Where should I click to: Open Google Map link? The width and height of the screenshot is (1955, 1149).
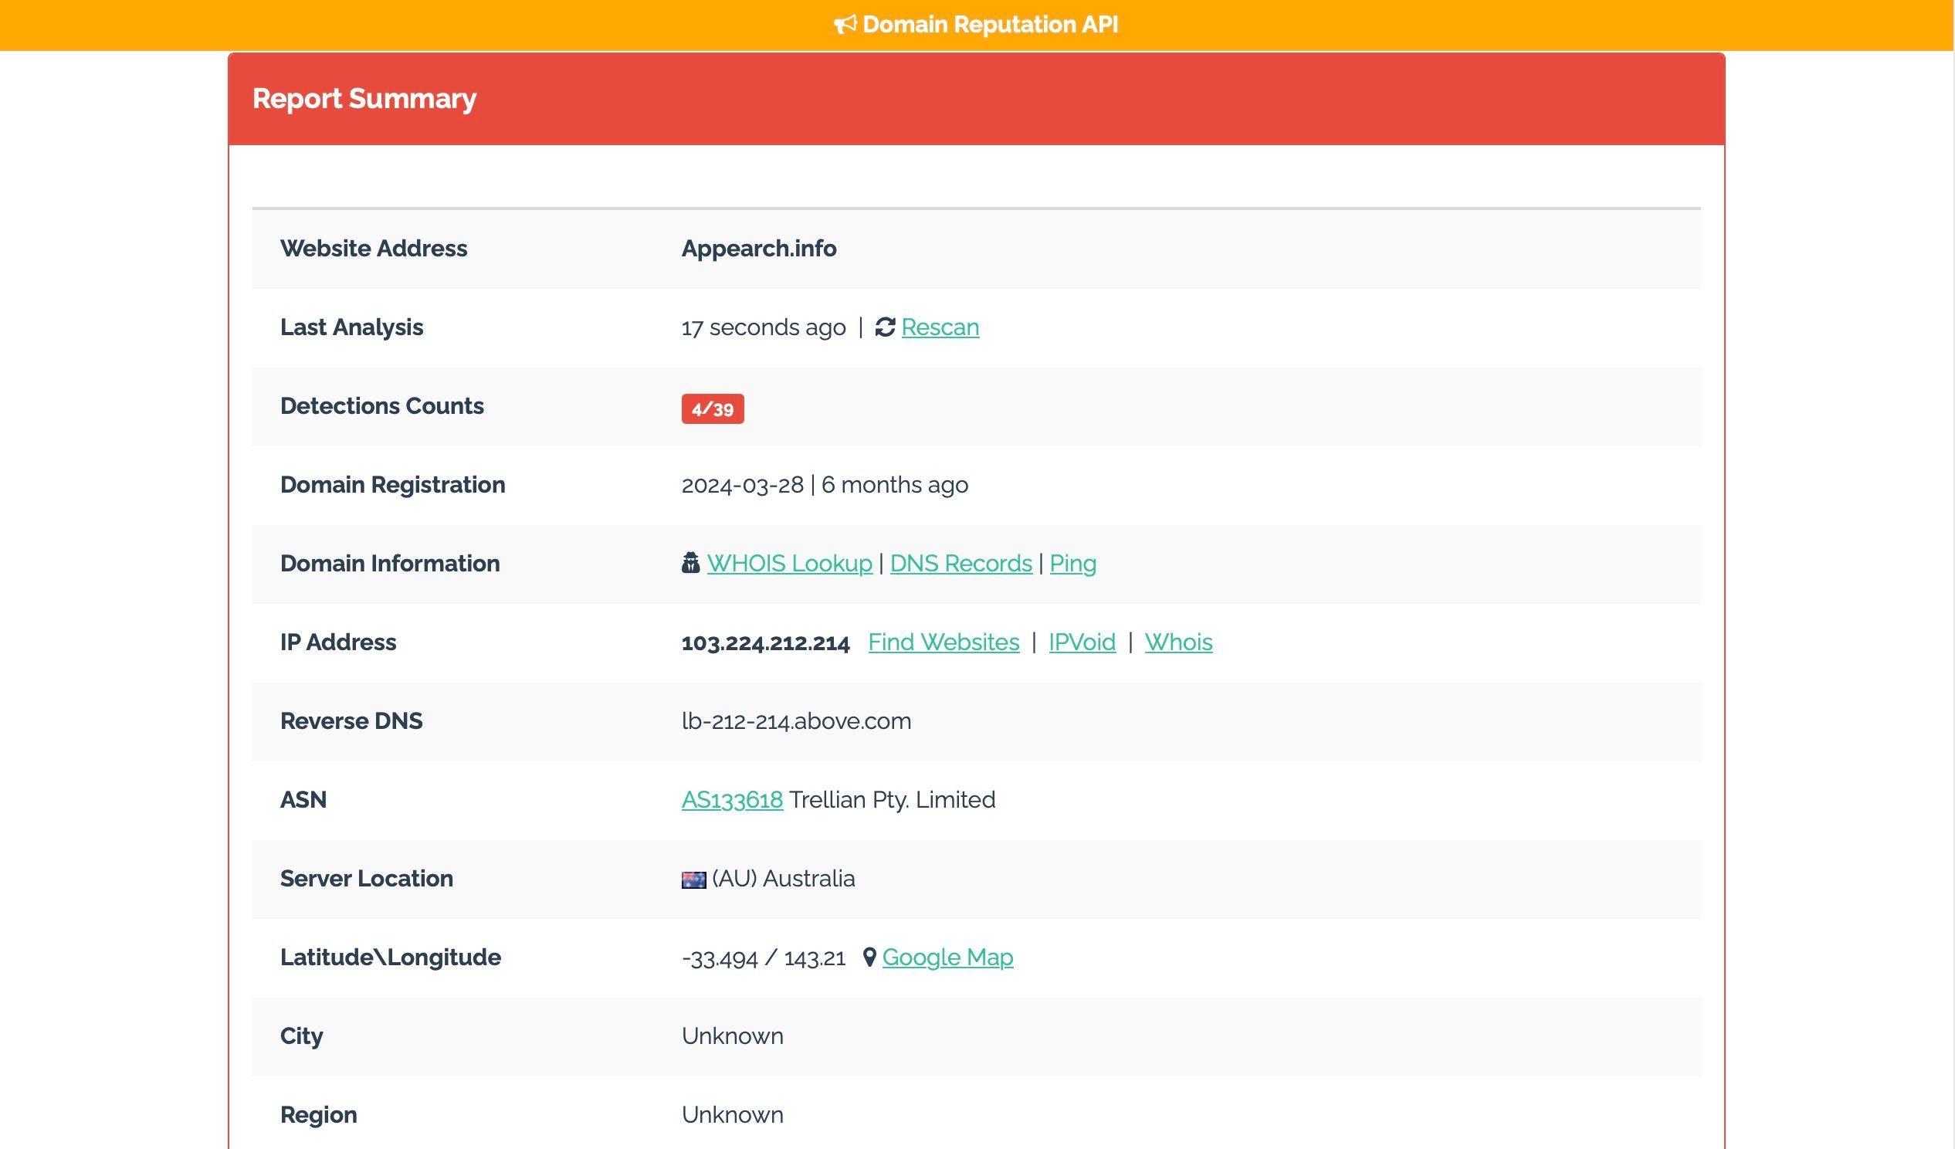(x=947, y=958)
